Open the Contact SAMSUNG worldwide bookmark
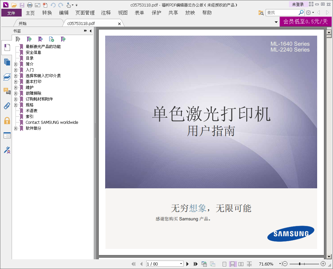 [x=52, y=123]
